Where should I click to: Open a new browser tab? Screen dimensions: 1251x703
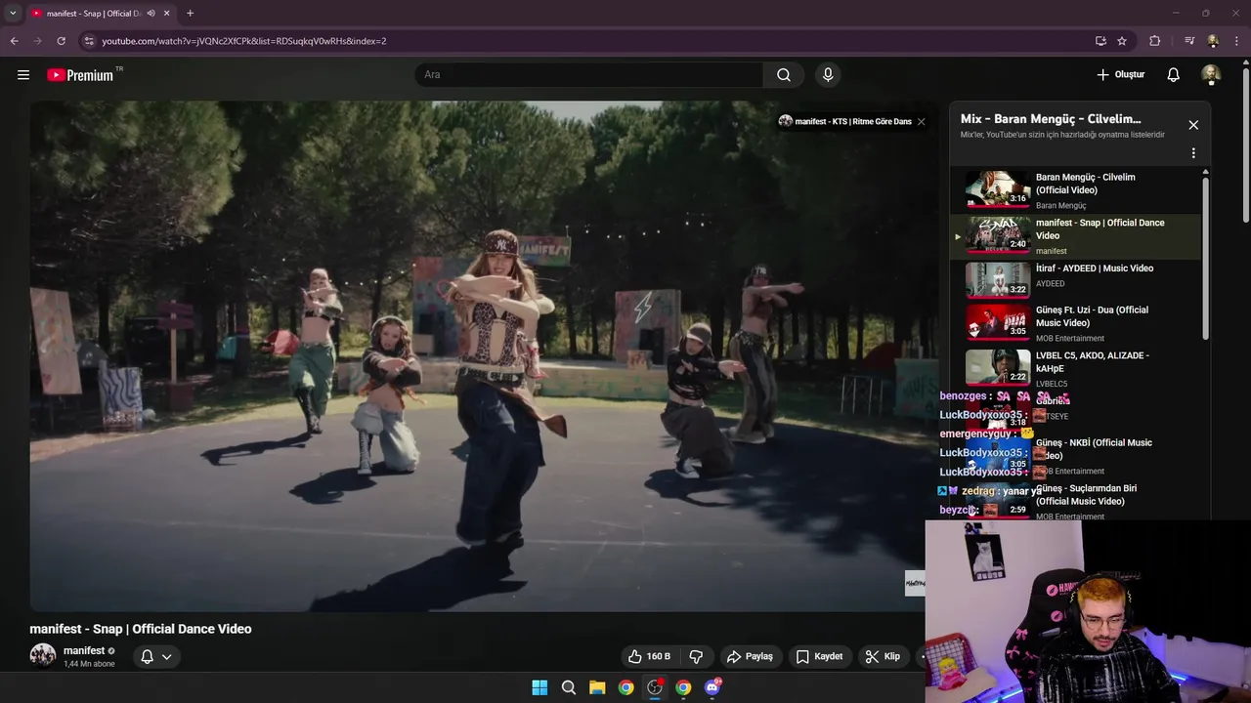[x=190, y=14]
